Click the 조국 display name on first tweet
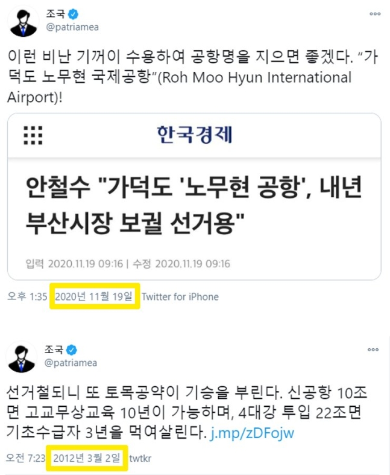Image resolution: width=390 pixels, height=475 pixels. click(x=55, y=14)
